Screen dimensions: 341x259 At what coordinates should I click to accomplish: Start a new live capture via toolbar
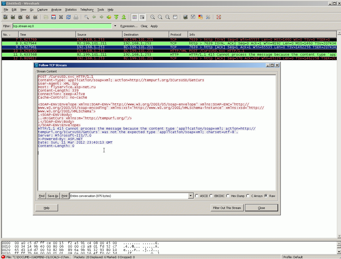point(20,17)
